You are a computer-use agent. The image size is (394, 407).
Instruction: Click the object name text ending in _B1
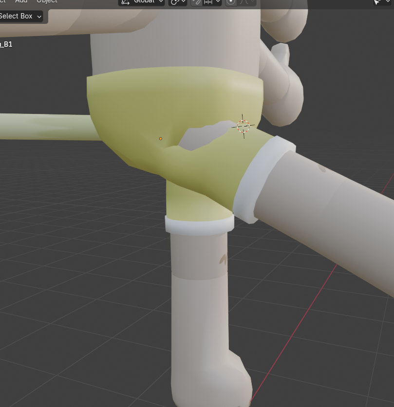pyautogui.click(x=6, y=44)
